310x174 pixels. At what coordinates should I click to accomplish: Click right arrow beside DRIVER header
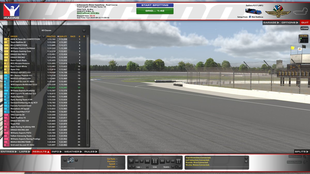(x=43, y=36)
